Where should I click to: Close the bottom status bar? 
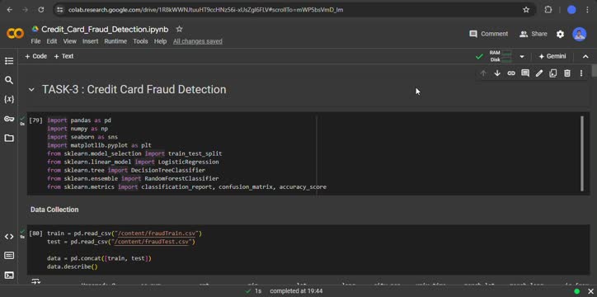pos(590,291)
